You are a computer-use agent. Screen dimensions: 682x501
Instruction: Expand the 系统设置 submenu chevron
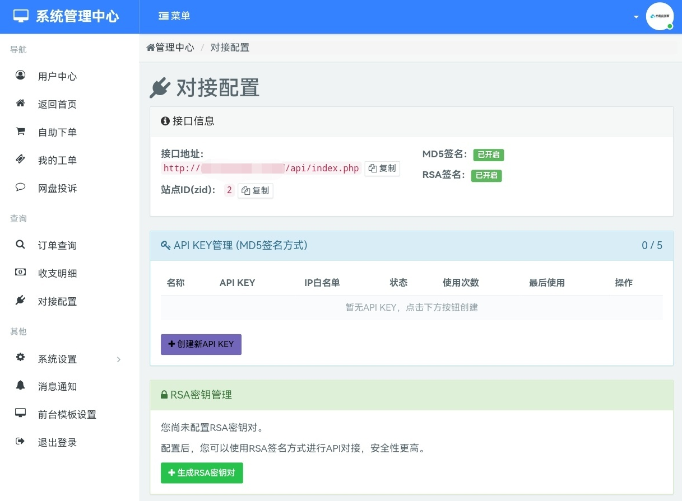119,359
